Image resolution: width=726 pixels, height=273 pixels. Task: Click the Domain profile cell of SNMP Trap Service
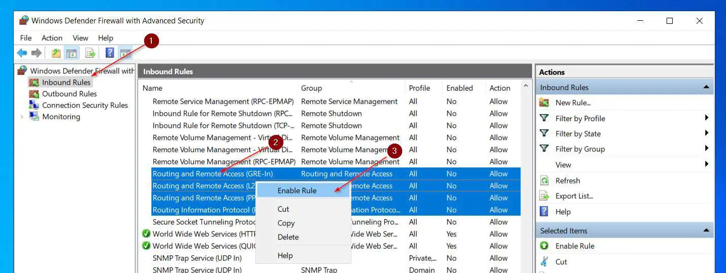pyautogui.click(x=421, y=270)
